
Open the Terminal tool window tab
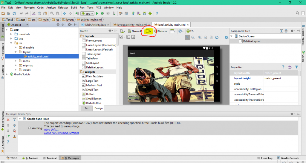[50, 158]
